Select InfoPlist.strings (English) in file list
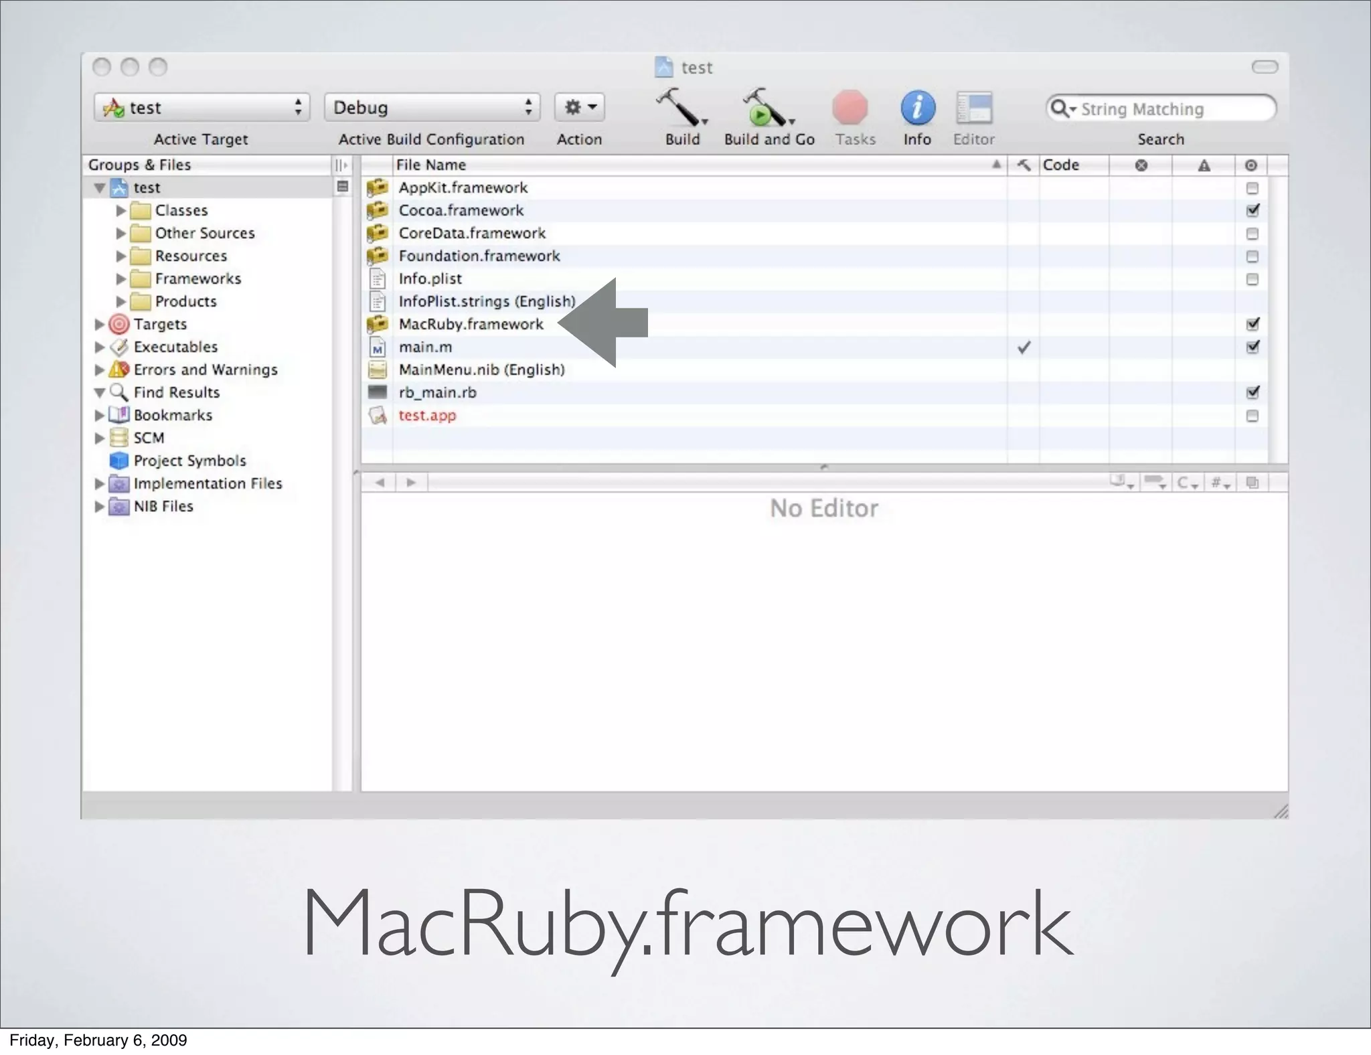Image resolution: width=1371 pixels, height=1055 pixels. point(487,301)
